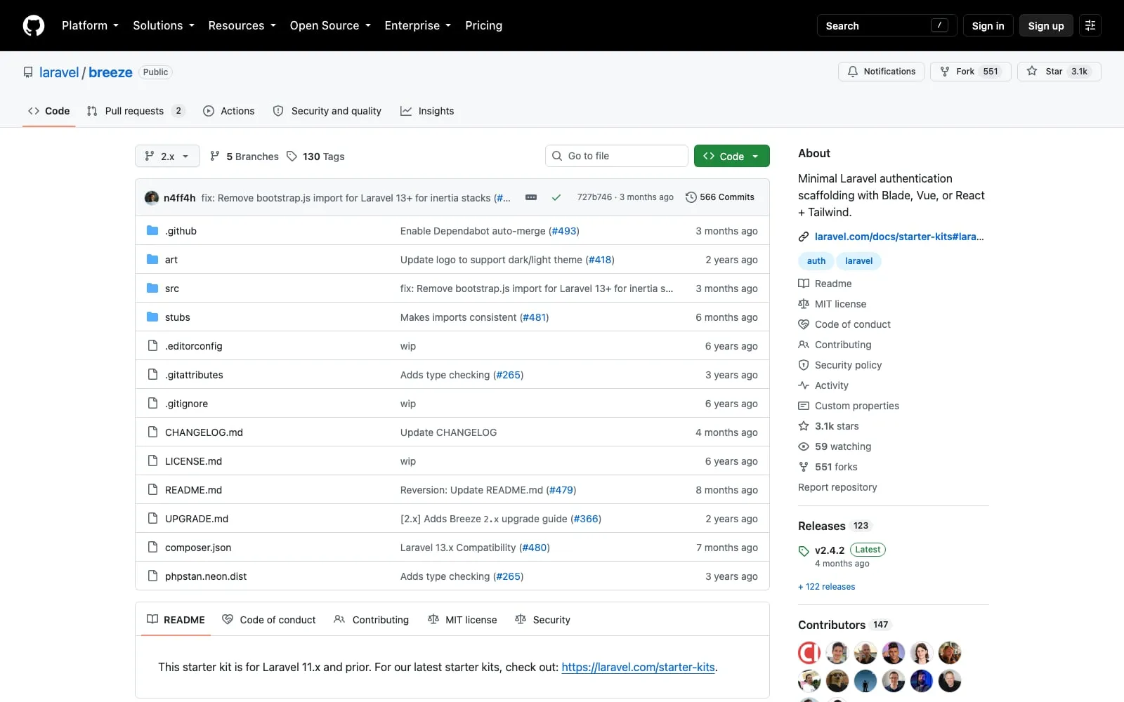Click the header Search box
The width and height of the screenshot is (1124, 702).
click(887, 25)
